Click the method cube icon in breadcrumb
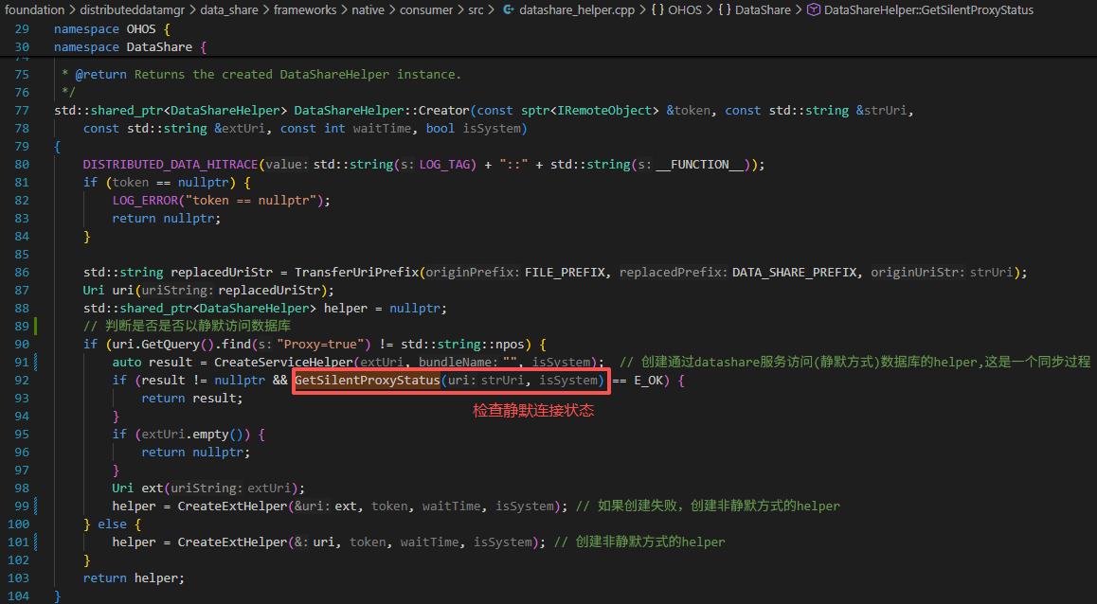The image size is (1097, 604). [814, 9]
